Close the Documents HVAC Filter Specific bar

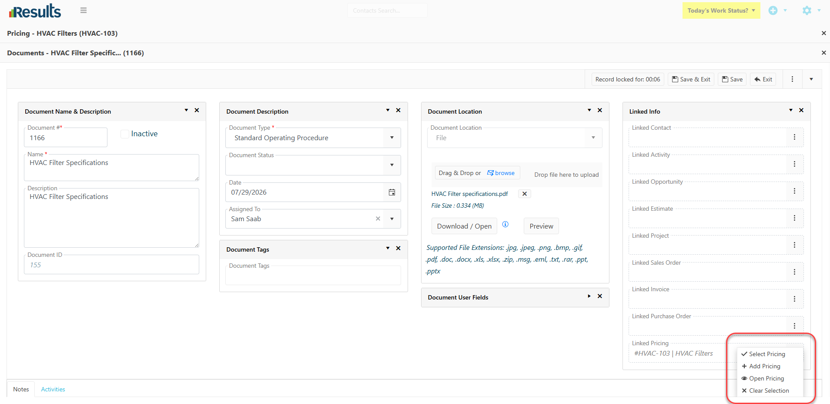pyautogui.click(x=823, y=53)
